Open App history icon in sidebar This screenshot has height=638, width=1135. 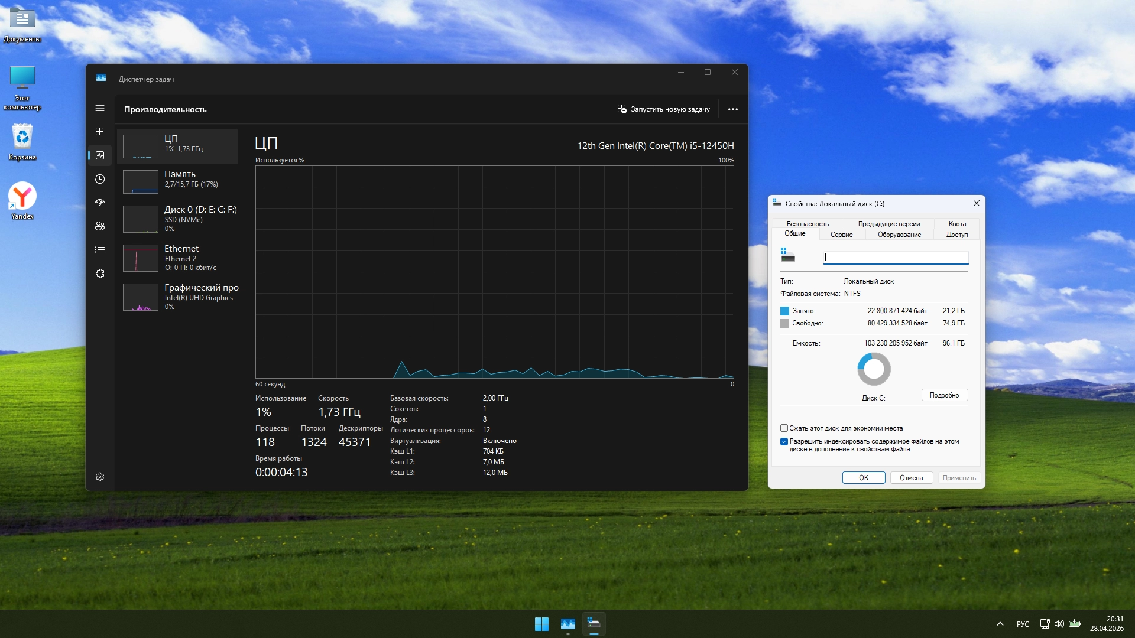pyautogui.click(x=100, y=179)
